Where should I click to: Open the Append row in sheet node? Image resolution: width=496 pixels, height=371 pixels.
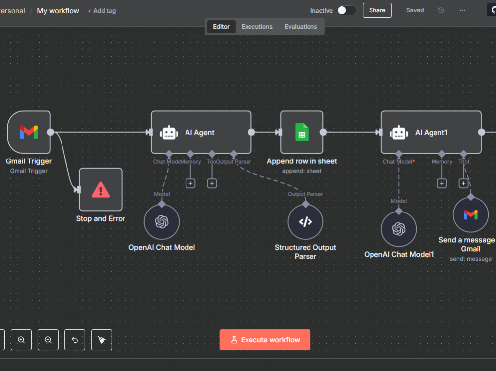(302, 132)
